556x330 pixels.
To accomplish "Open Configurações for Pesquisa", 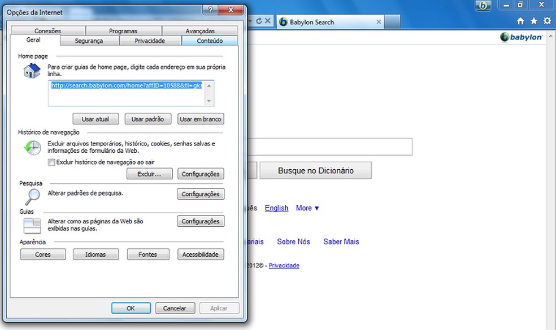I will [201, 194].
